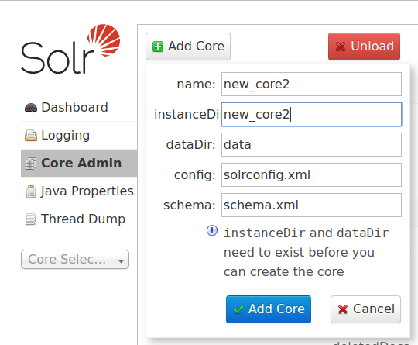The width and height of the screenshot is (418, 345).
Task: Focus the config input field
Action: 311,174
